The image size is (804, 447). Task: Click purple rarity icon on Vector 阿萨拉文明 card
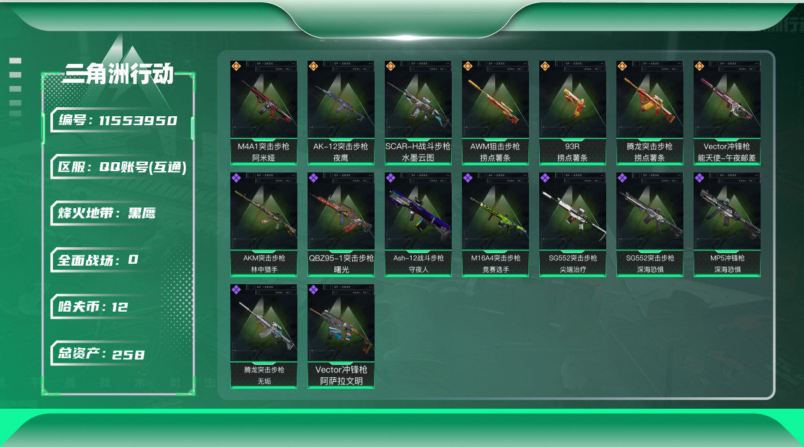click(x=313, y=289)
